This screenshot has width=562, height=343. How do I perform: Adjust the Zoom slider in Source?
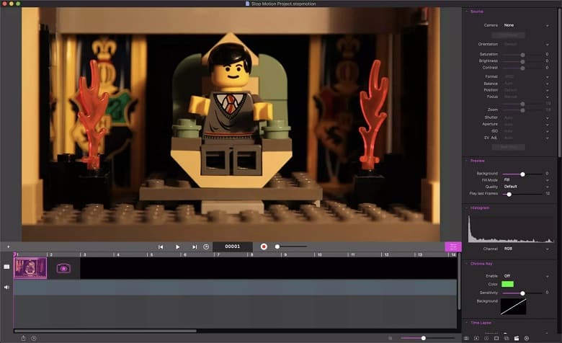tap(522, 110)
